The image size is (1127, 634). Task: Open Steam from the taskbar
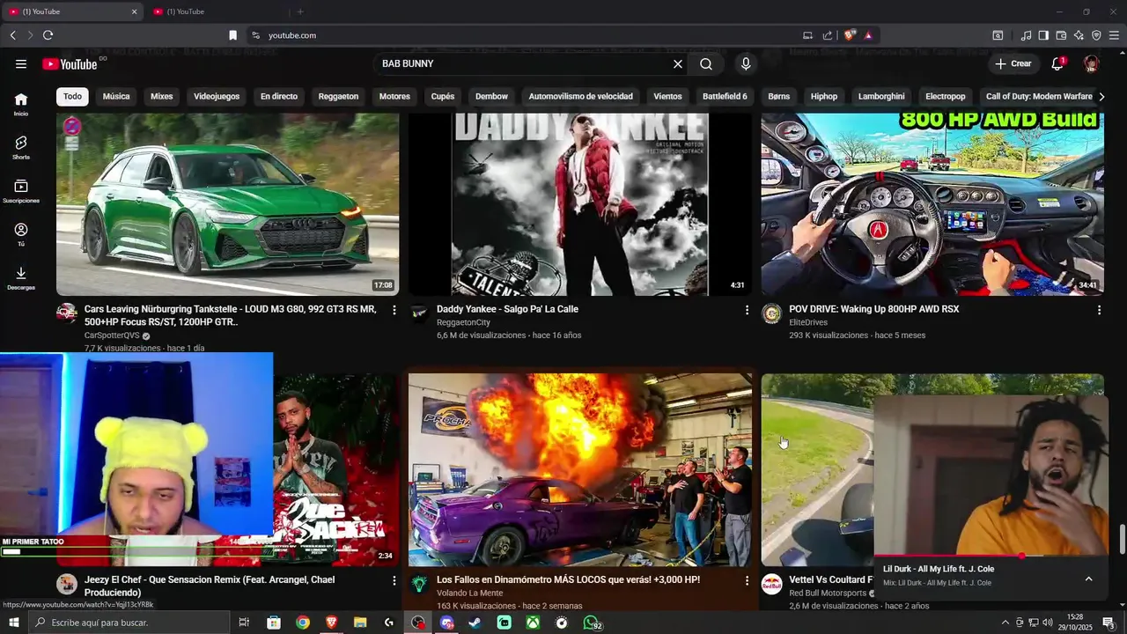click(x=475, y=623)
